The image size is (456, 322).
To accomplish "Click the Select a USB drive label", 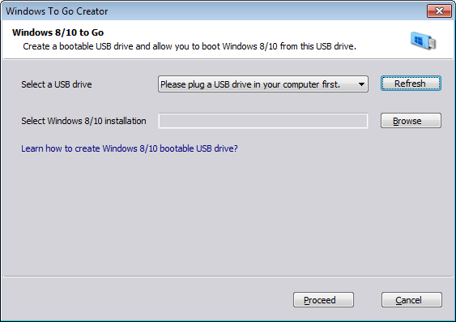I will click(57, 84).
